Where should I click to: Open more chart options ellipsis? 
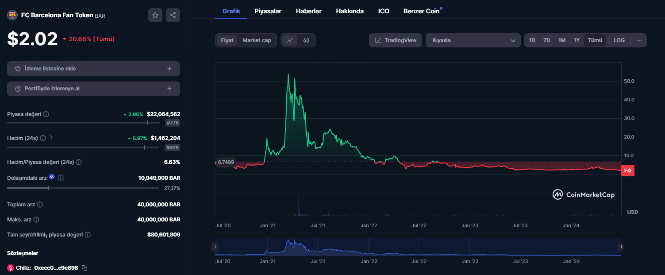click(x=639, y=40)
